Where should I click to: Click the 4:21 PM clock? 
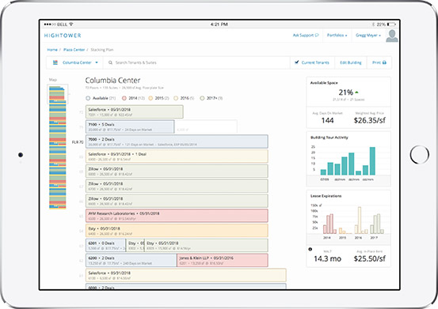click(x=219, y=24)
